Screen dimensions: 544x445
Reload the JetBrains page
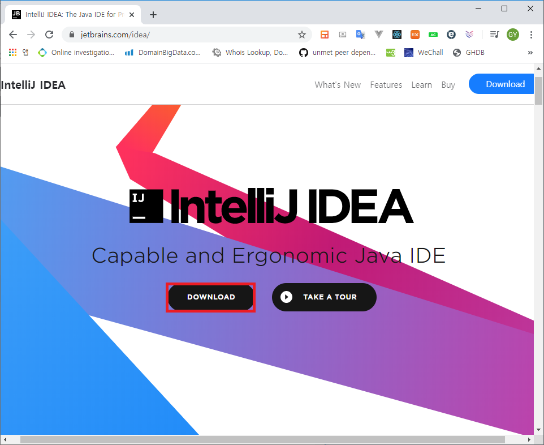point(49,35)
